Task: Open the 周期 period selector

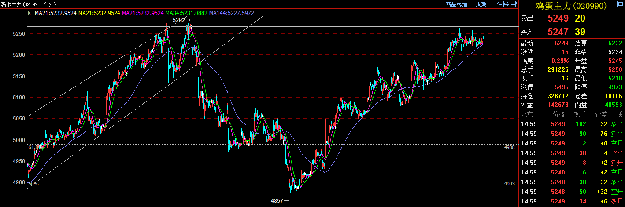Action: coord(481,4)
